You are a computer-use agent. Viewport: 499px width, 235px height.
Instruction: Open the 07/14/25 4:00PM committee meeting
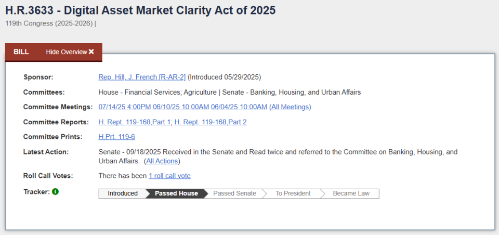coord(124,107)
